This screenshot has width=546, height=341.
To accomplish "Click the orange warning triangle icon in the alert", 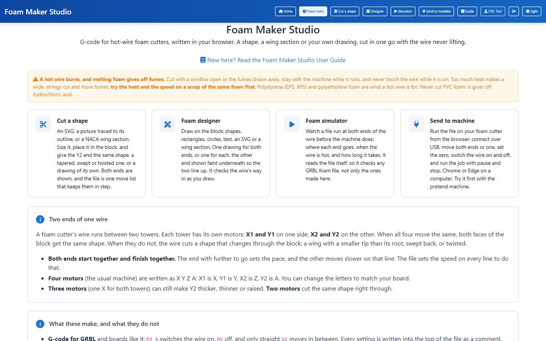I will (x=36, y=80).
